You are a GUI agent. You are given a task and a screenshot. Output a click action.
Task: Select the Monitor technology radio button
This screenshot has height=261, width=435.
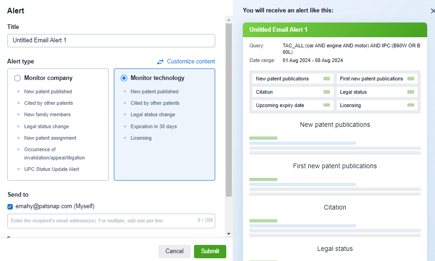pos(124,78)
